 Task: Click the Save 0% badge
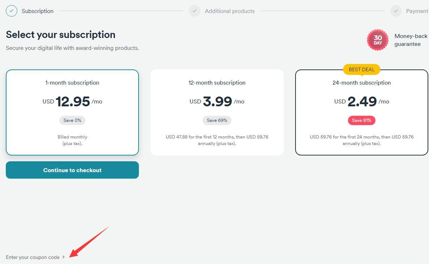click(72, 120)
